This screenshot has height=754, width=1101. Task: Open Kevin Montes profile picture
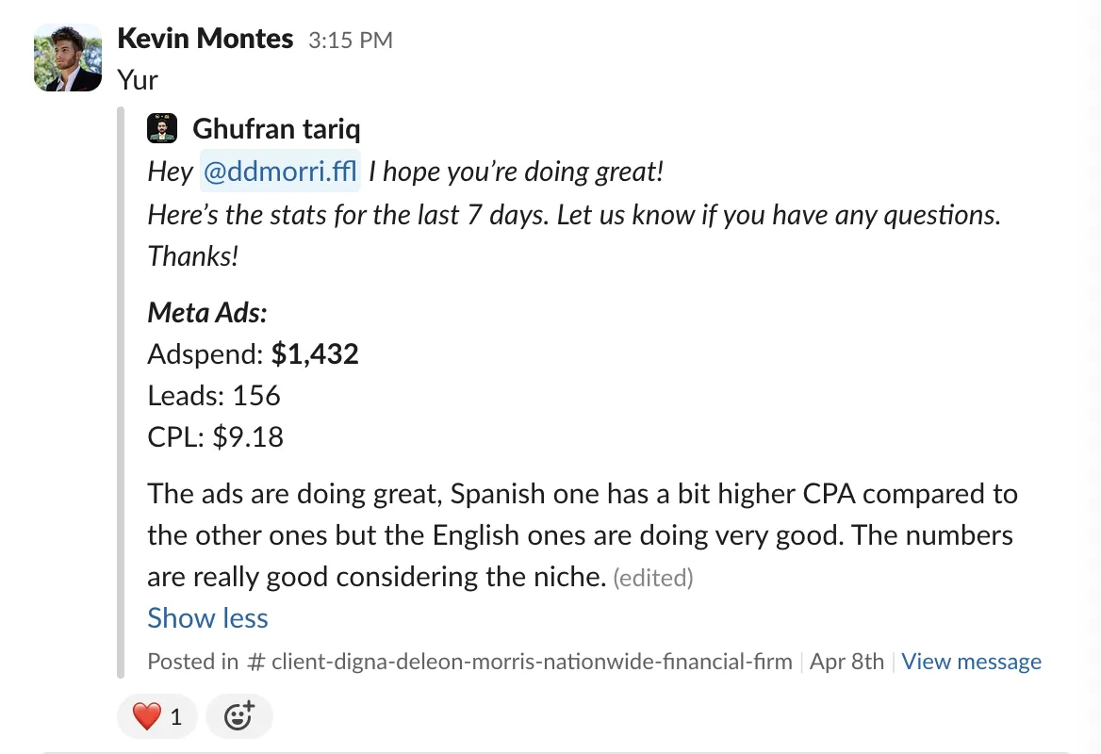[68, 57]
